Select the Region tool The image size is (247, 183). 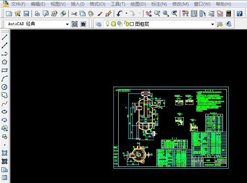[x=5, y=169]
